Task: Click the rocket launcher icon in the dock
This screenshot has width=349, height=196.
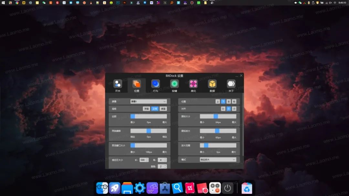Action: (x=114, y=187)
